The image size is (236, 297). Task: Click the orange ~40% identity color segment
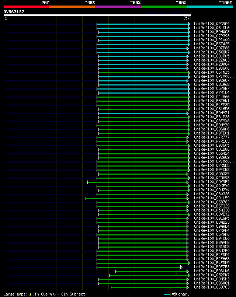point(72,7)
